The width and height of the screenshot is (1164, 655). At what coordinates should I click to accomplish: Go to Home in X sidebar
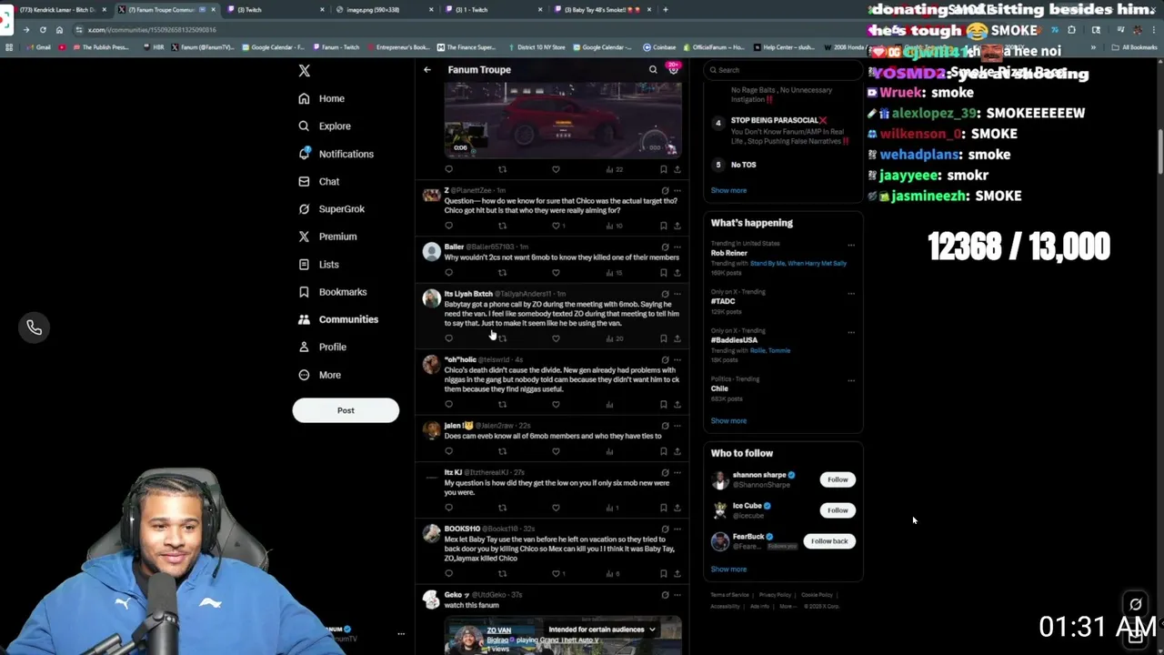[x=321, y=98]
